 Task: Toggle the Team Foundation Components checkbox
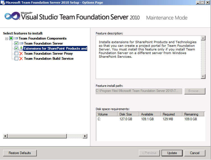(11, 38)
